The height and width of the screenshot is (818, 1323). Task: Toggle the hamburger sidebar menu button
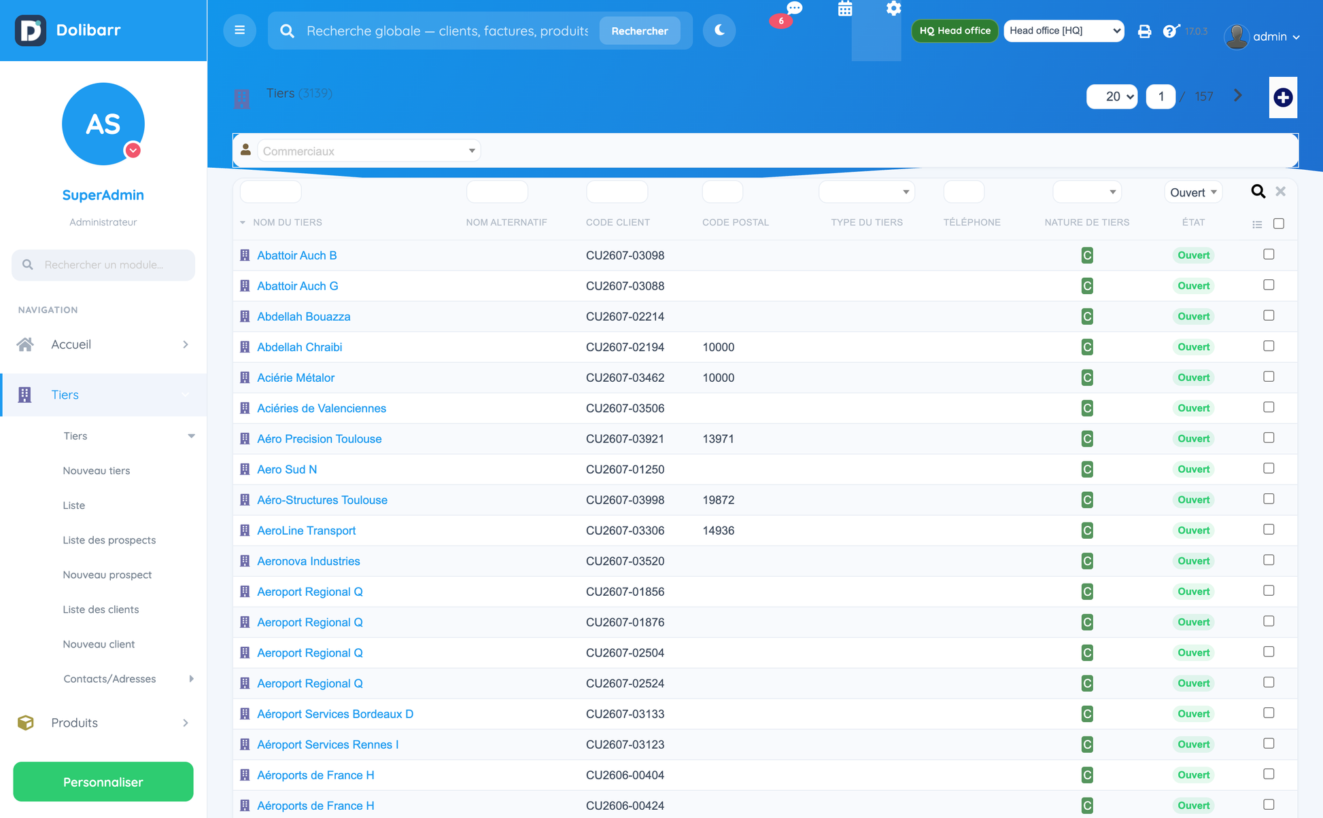click(239, 31)
